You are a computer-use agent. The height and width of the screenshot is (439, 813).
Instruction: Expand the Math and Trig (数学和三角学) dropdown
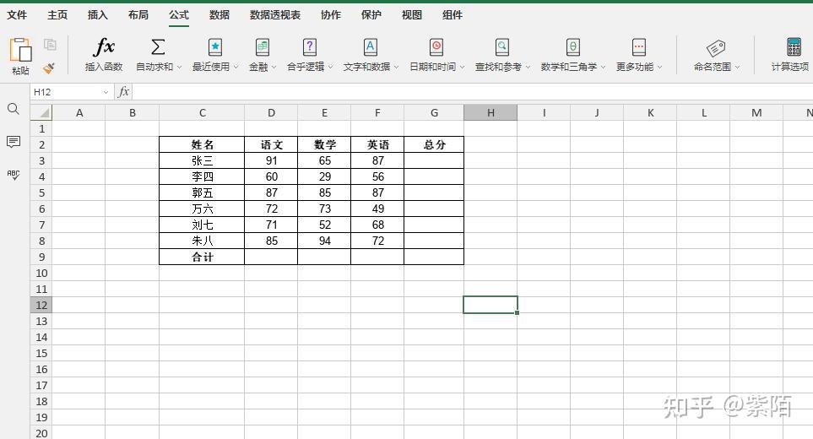pyautogui.click(x=603, y=67)
